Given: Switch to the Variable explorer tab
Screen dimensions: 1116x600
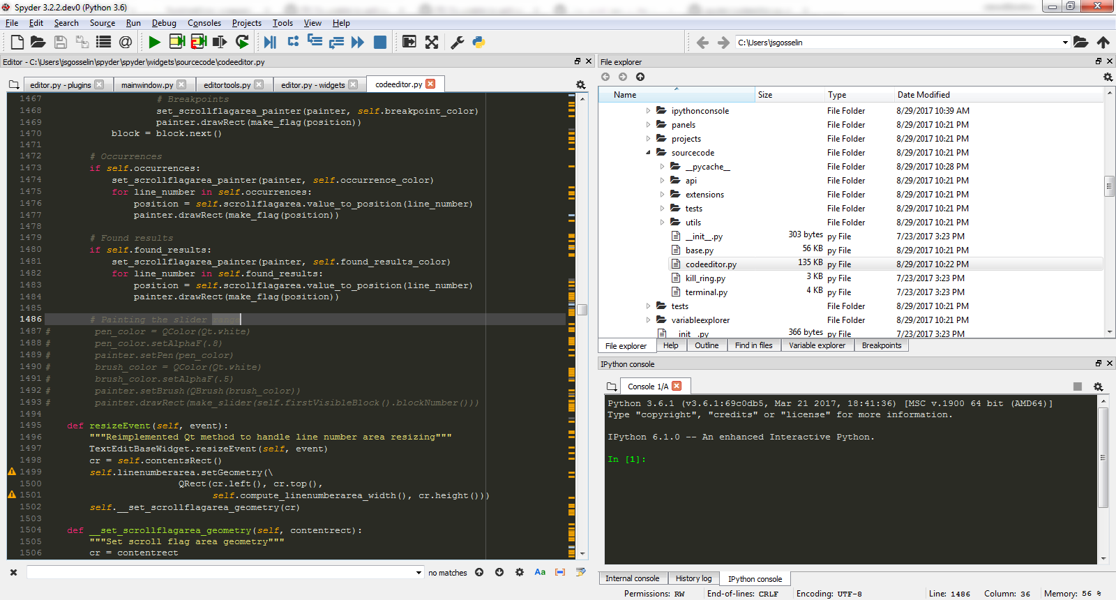Looking at the screenshot, I should point(816,345).
